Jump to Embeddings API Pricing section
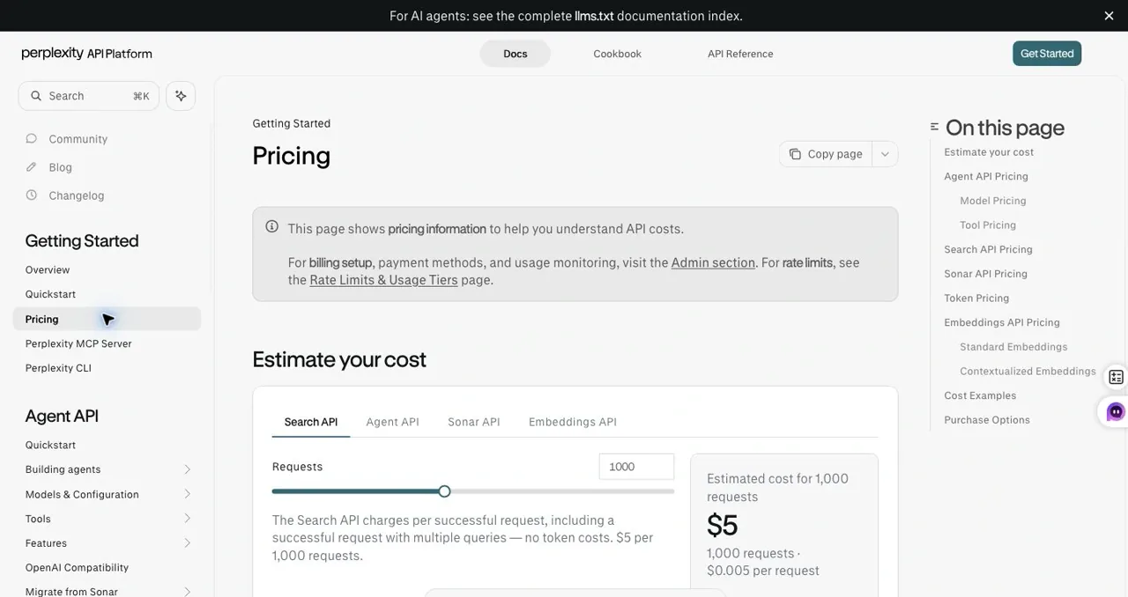This screenshot has height=597, width=1128. coord(1002,322)
